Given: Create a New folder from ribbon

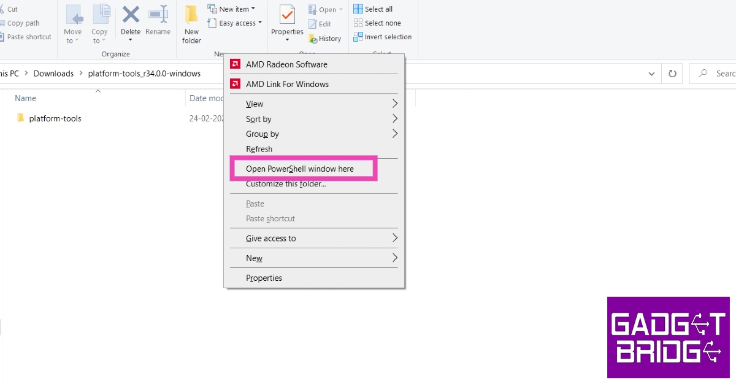Looking at the screenshot, I should (191, 25).
